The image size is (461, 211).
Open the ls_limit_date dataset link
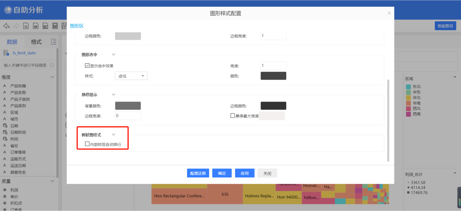(24, 53)
